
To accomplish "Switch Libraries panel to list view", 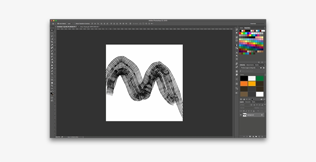I will (x=264, y=68).
